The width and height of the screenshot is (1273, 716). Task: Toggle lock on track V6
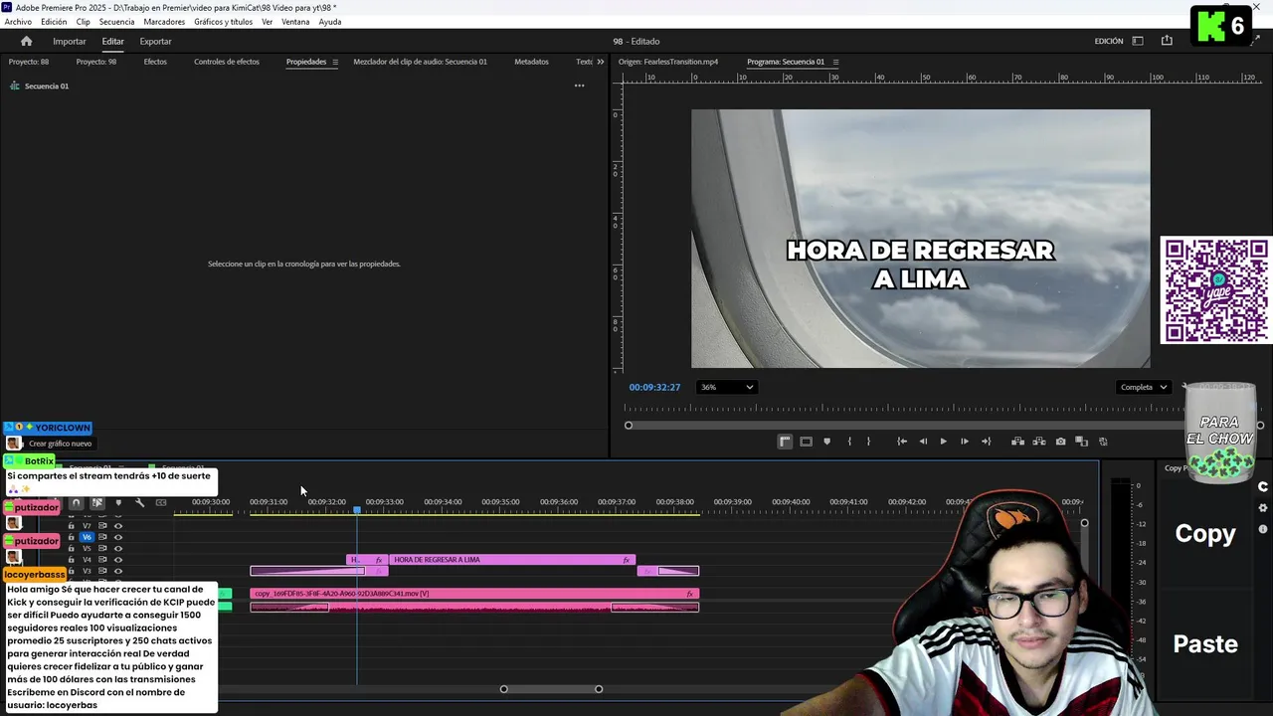(71, 537)
